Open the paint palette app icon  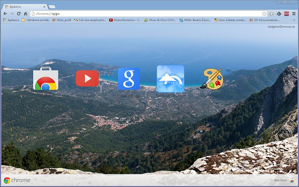click(x=212, y=79)
